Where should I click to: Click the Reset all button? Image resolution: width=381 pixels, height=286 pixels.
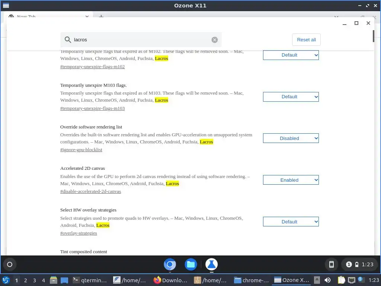(x=306, y=39)
